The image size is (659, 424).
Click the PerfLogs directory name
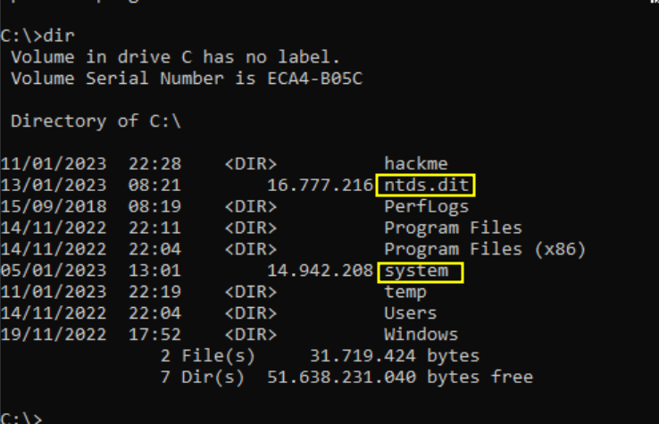(421, 207)
